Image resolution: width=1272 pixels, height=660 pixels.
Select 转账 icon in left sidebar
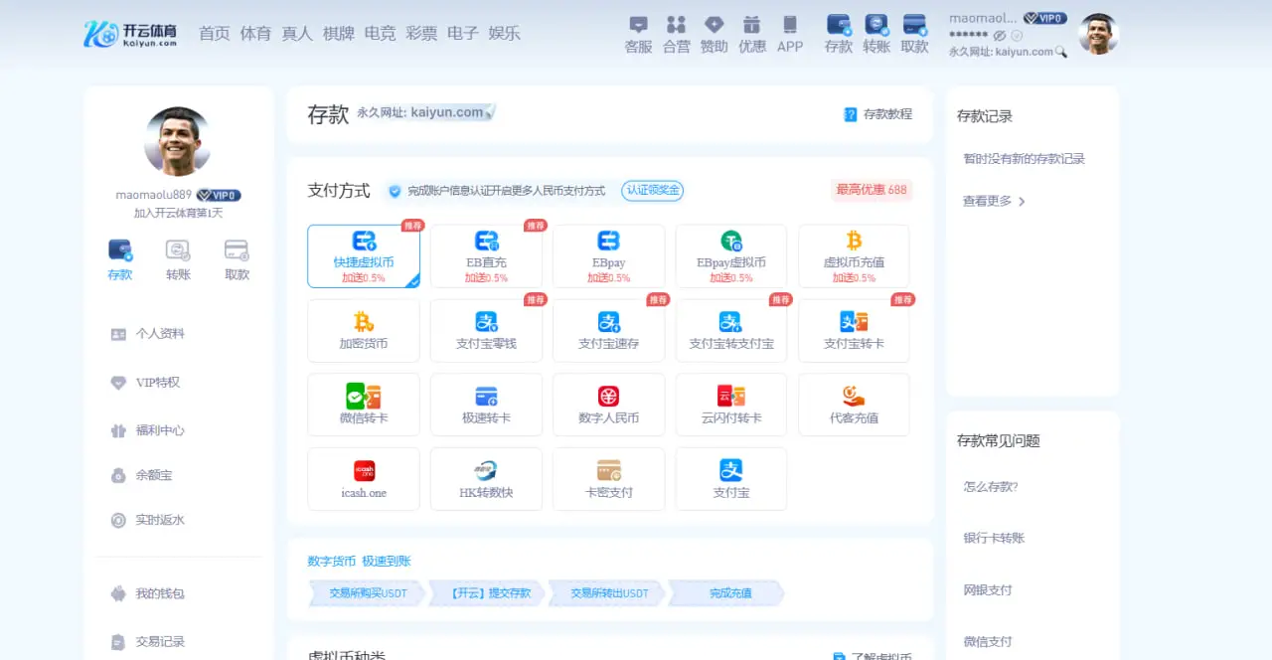pyautogui.click(x=178, y=260)
